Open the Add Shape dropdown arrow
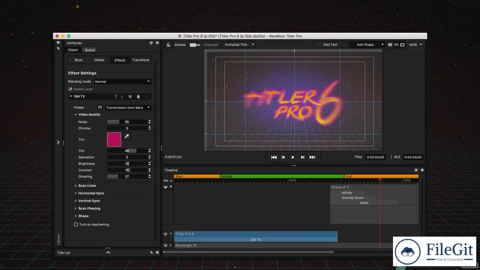The image size is (480, 270). click(x=382, y=45)
